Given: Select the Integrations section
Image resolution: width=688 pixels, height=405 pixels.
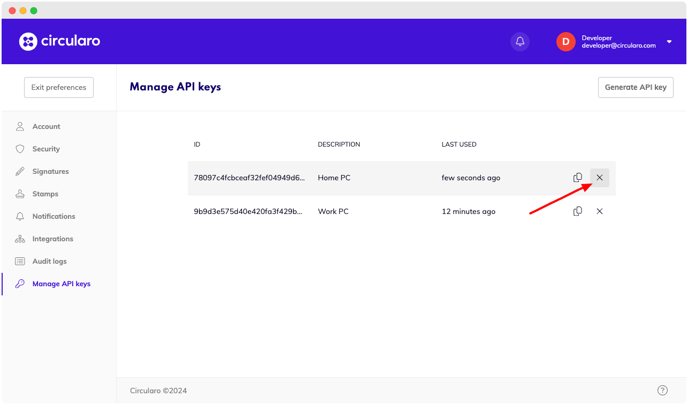Looking at the screenshot, I should (x=53, y=239).
